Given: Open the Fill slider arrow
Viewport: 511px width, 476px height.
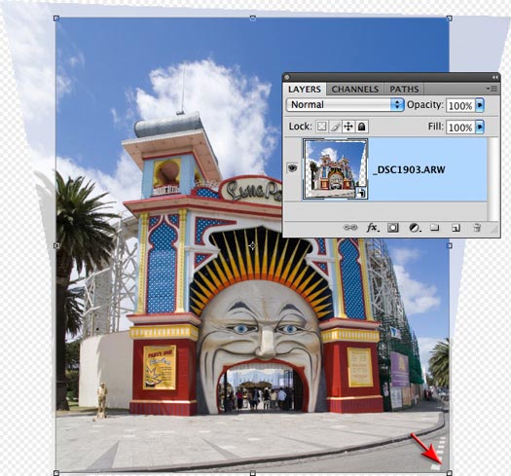Looking at the screenshot, I should point(480,127).
